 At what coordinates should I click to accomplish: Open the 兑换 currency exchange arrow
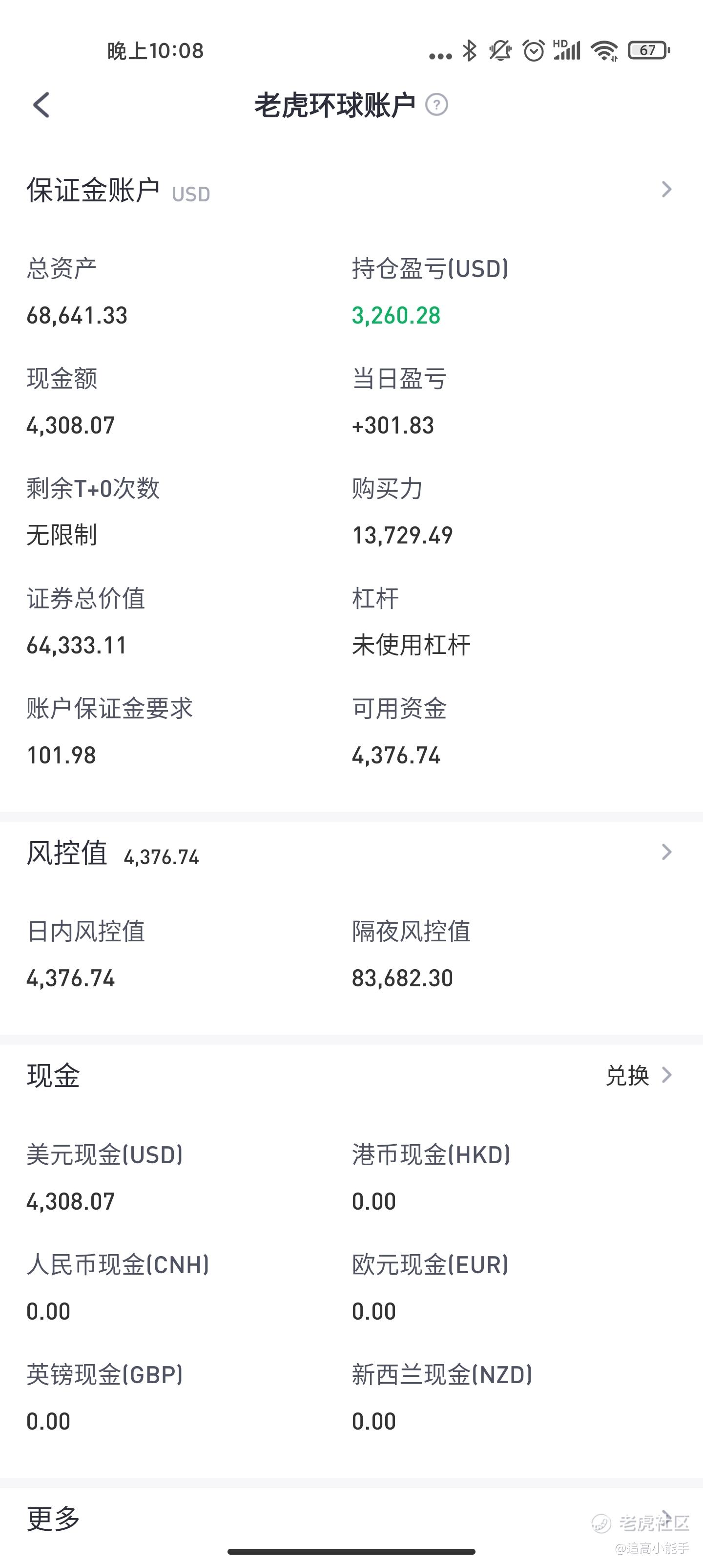coord(666,1075)
